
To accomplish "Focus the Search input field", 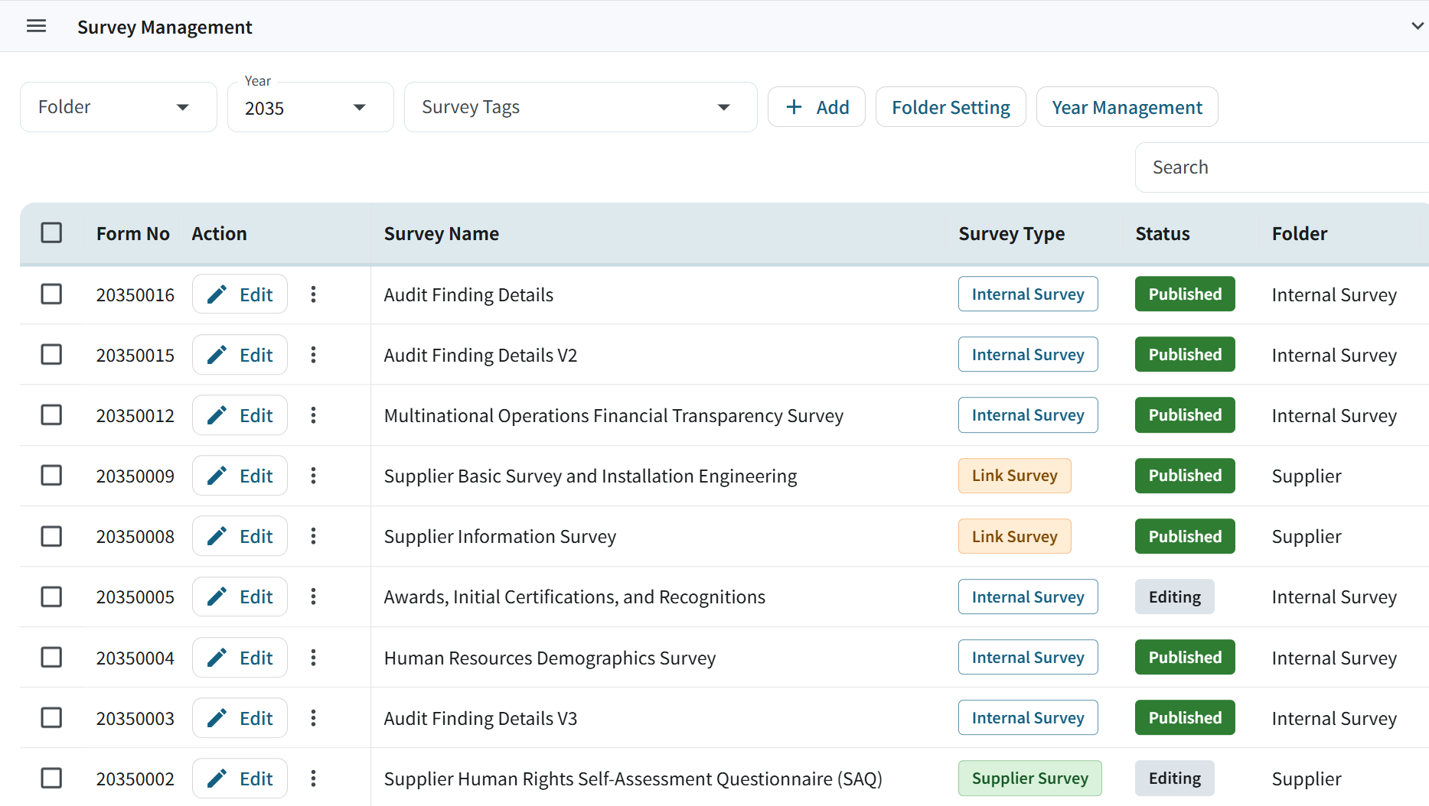I will 1282,167.
